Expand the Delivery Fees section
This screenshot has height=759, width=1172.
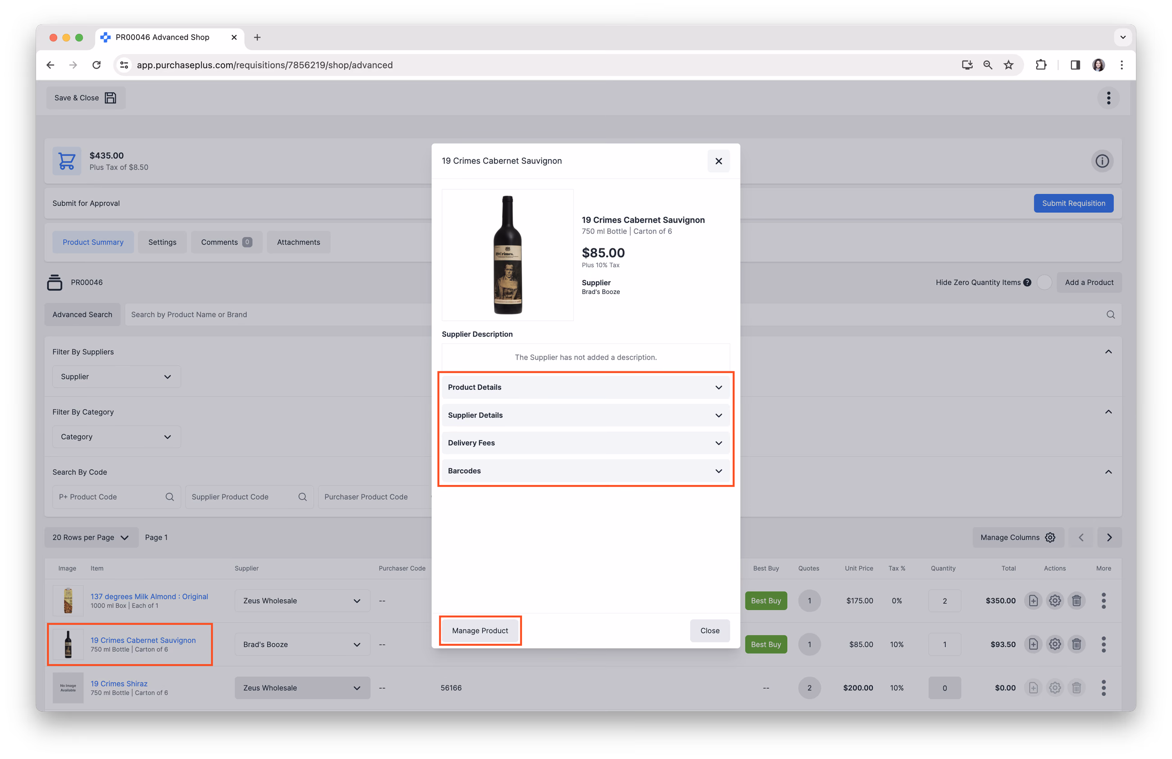pyautogui.click(x=586, y=443)
